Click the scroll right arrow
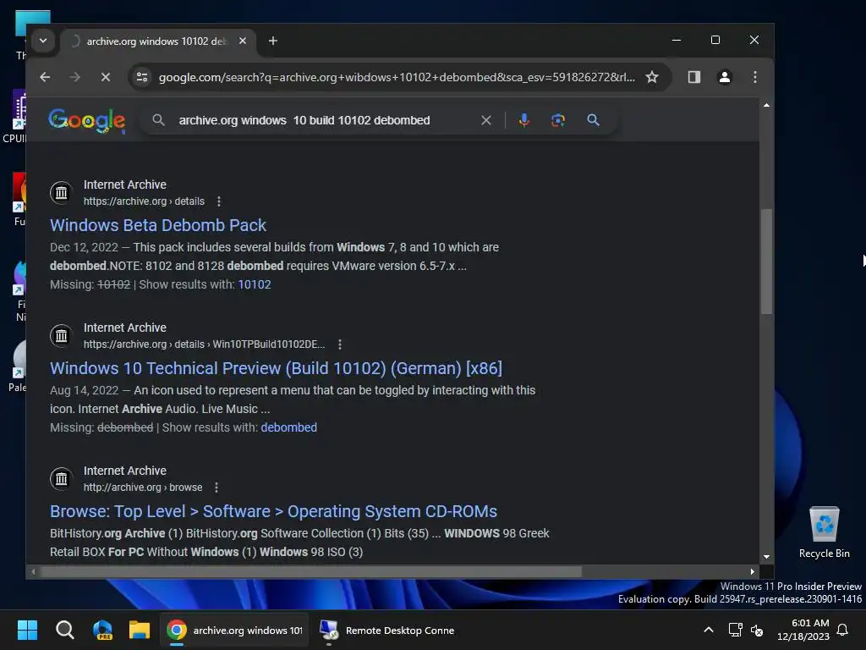866x650 pixels. pyautogui.click(x=752, y=571)
